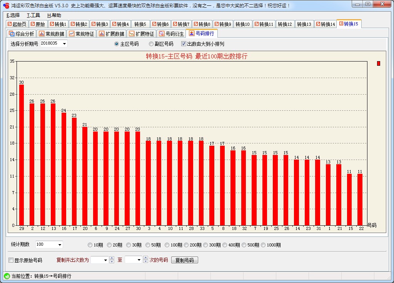The width and height of the screenshot is (394, 283).
Task: Uncheck 出数由大到小排列 checkbox
Action: (x=183, y=43)
